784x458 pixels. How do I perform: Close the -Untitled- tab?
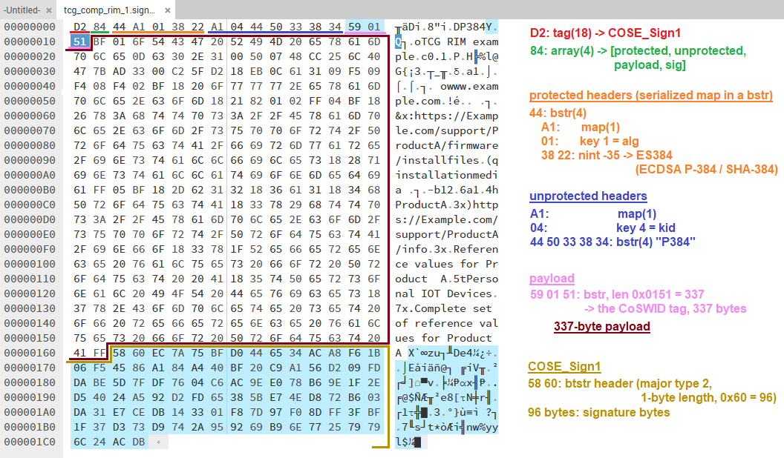click(48, 10)
